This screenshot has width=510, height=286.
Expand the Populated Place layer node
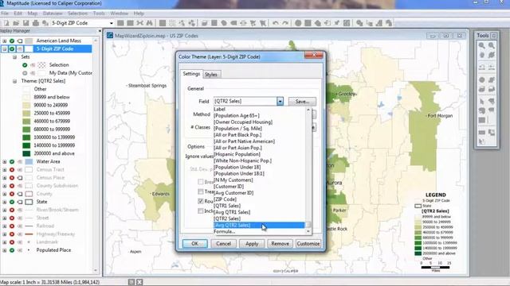coord(5,250)
